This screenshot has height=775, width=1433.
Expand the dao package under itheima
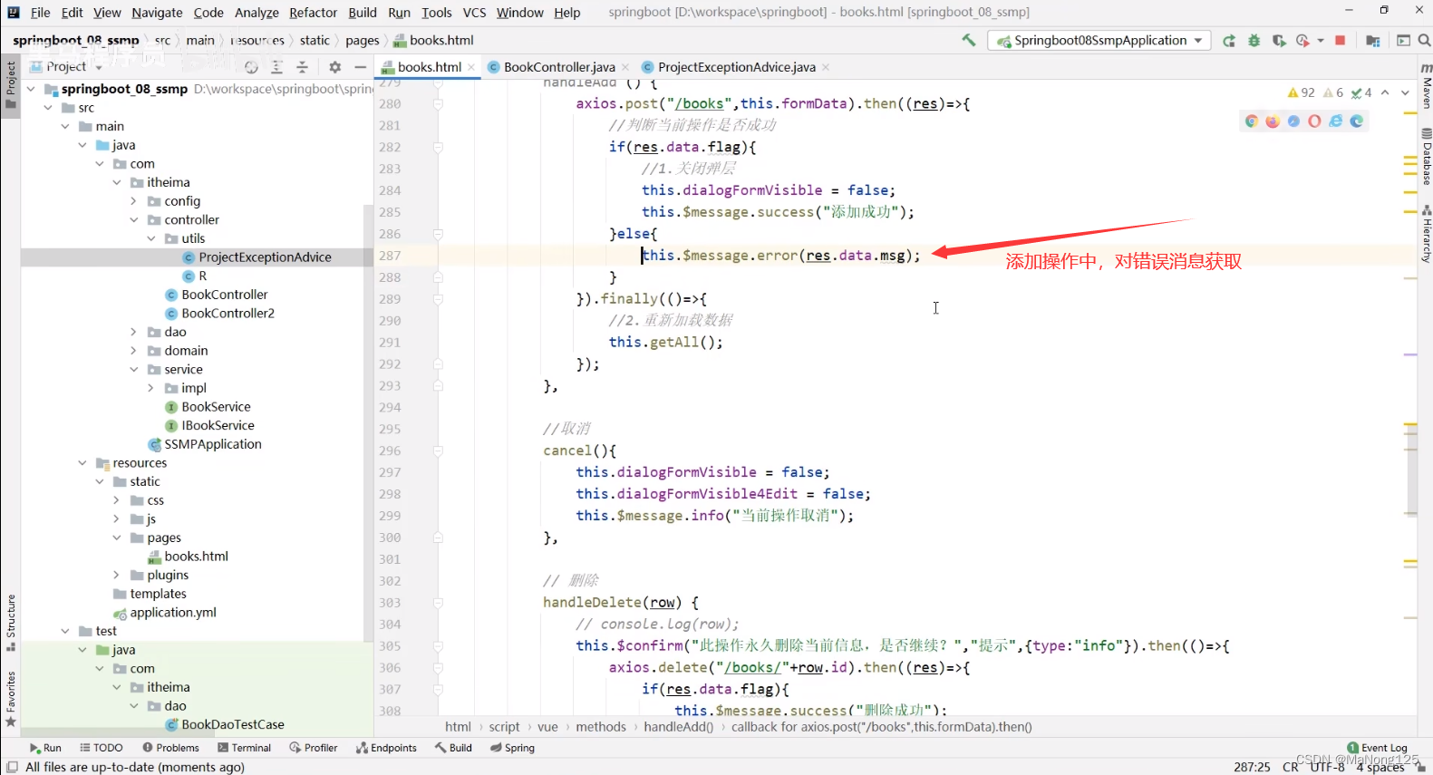click(x=134, y=332)
